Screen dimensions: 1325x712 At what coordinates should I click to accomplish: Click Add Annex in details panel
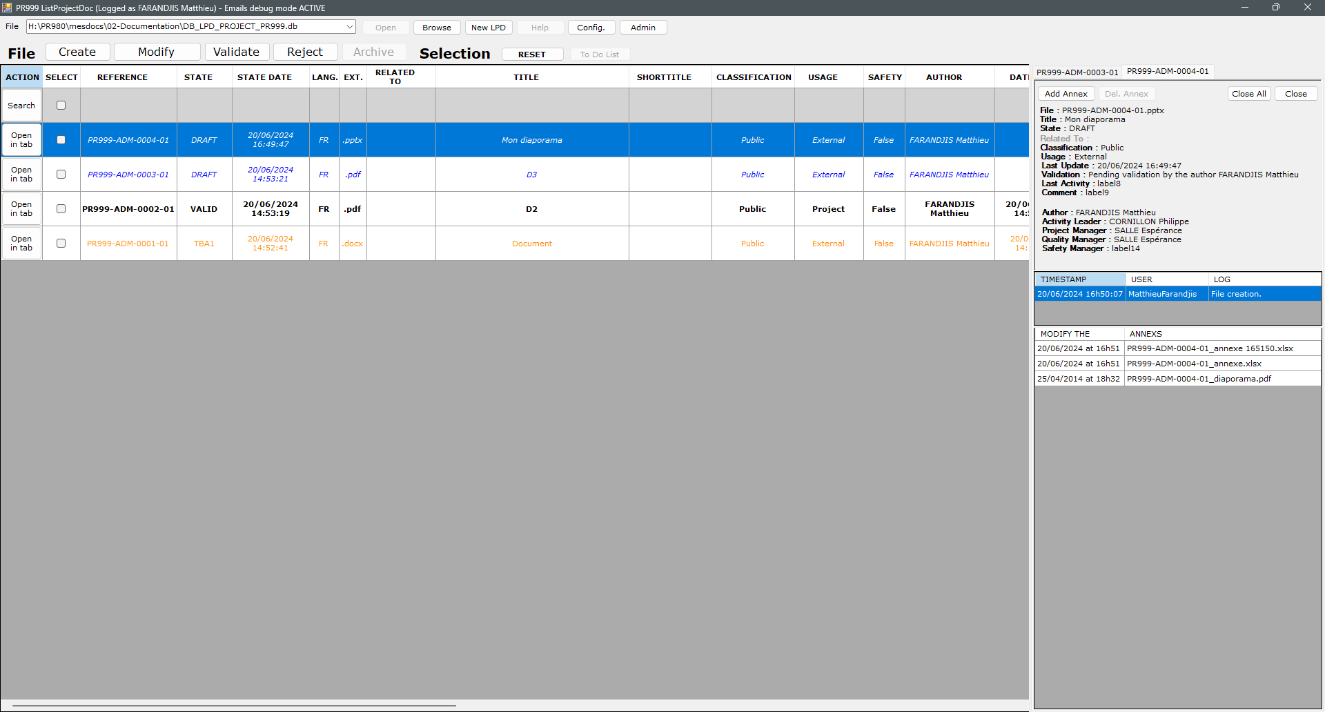[1066, 94]
